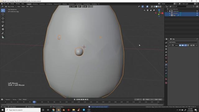Click the green Y axis gizmo
This screenshot has height=112, width=199.
(x=159, y=14)
